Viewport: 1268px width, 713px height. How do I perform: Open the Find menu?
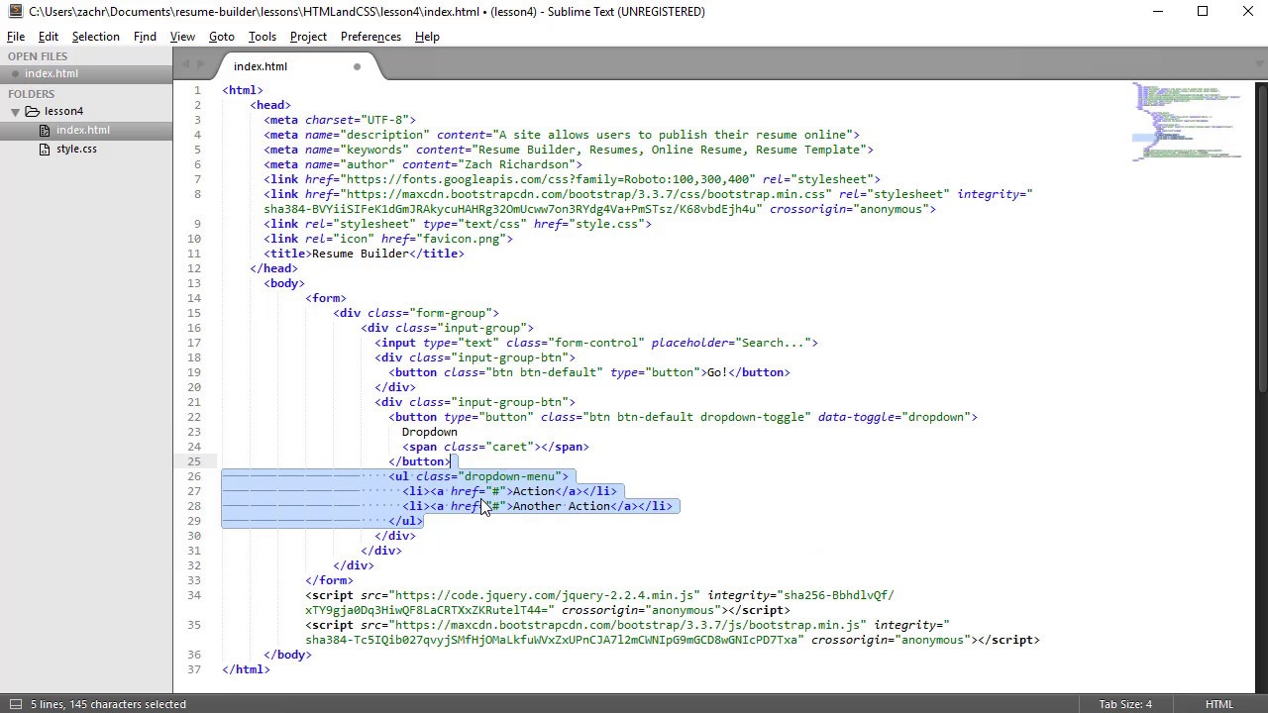tap(145, 37)
